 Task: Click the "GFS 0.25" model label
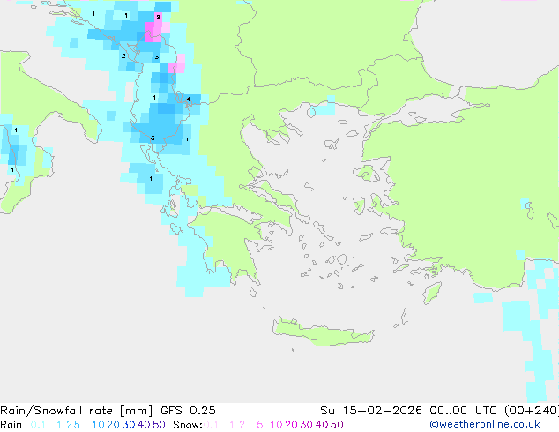pyautogui.click(x=188, y=411)
